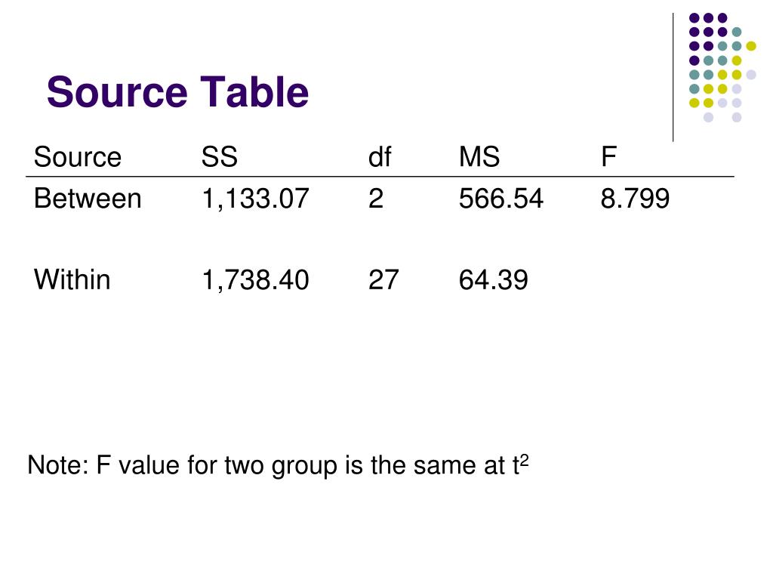Click the F value 8.799
The height and width of the screenshot is (580, 773).
(x=635, y=199)
